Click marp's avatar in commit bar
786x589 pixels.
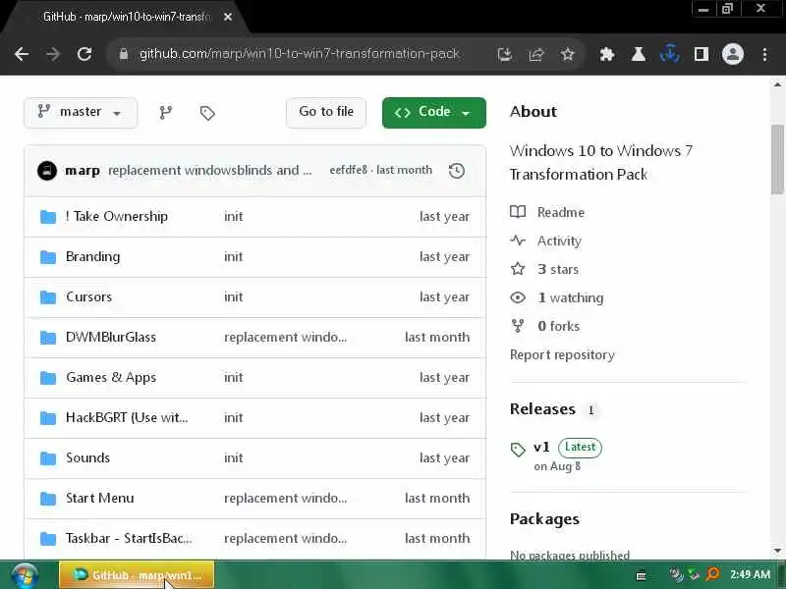coord(47,171)
